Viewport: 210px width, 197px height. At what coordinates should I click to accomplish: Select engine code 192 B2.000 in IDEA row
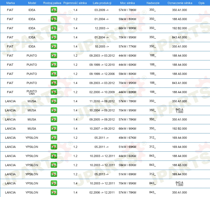[179, 28]
